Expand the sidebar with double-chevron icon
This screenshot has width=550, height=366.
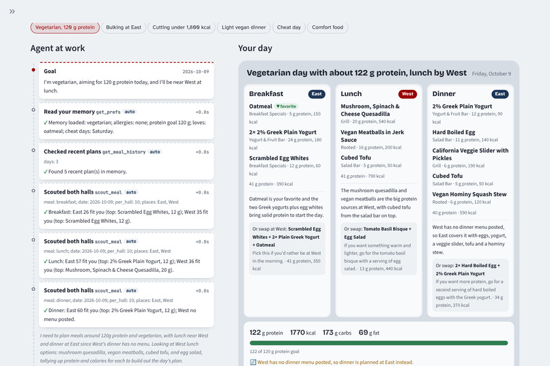point(12,12)
